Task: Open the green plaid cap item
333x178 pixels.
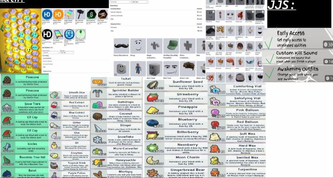Action: (171, 46)
